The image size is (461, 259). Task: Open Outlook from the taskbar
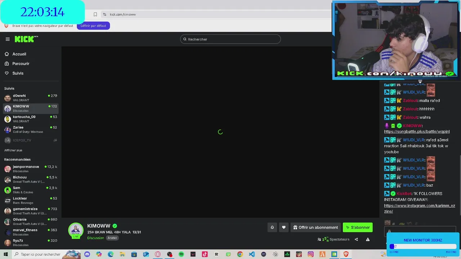(146, 254)
